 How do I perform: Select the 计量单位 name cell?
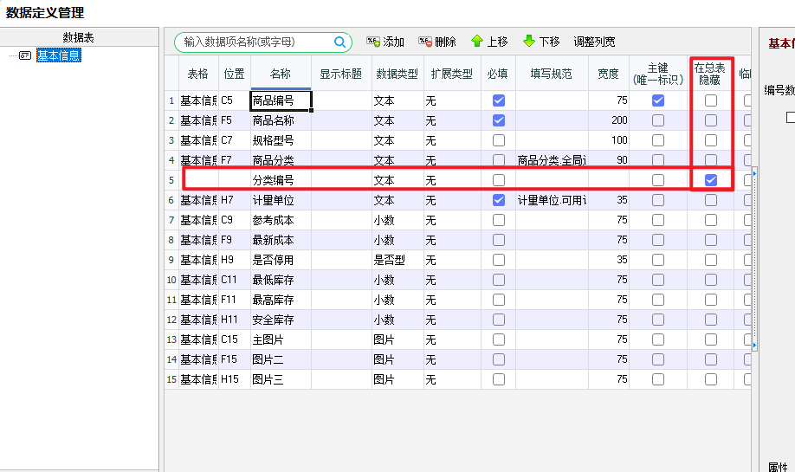click(x=281, y=200)
